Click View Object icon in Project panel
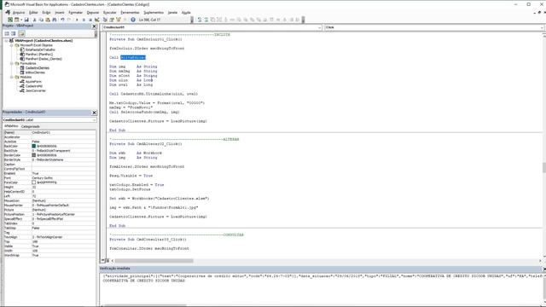Viewport: 546px width, 307px height. pyautogui.click(x=14, y=33)
